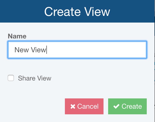Viewport: 155px width, 122px height.
Task: Enable the Share View checkbox
Action: 11,78
